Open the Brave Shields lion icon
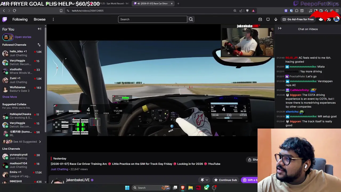 (247, 11)
